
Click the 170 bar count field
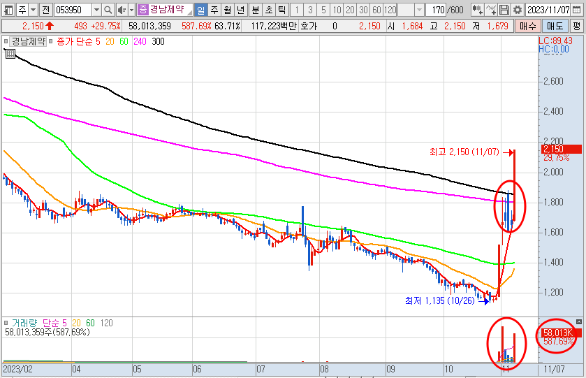pos(437,10)
